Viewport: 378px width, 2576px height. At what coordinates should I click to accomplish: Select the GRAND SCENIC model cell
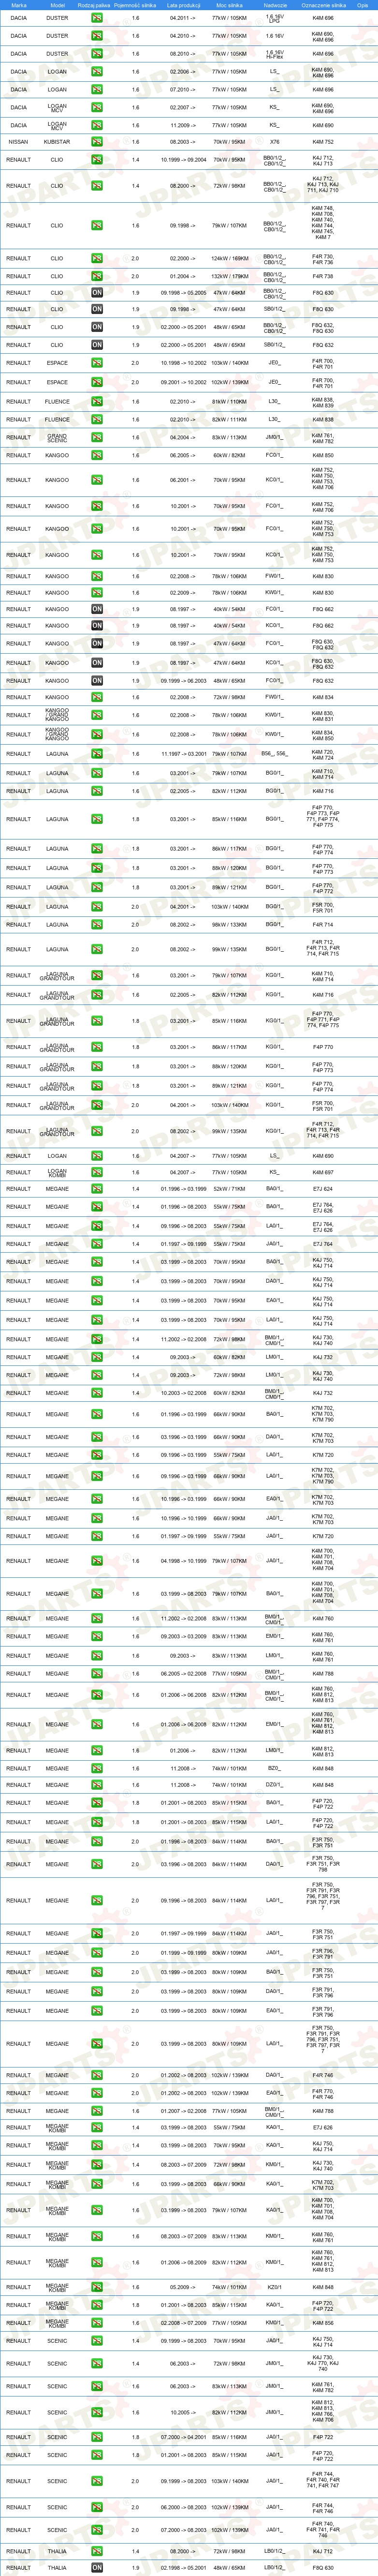tap(57, 437)
